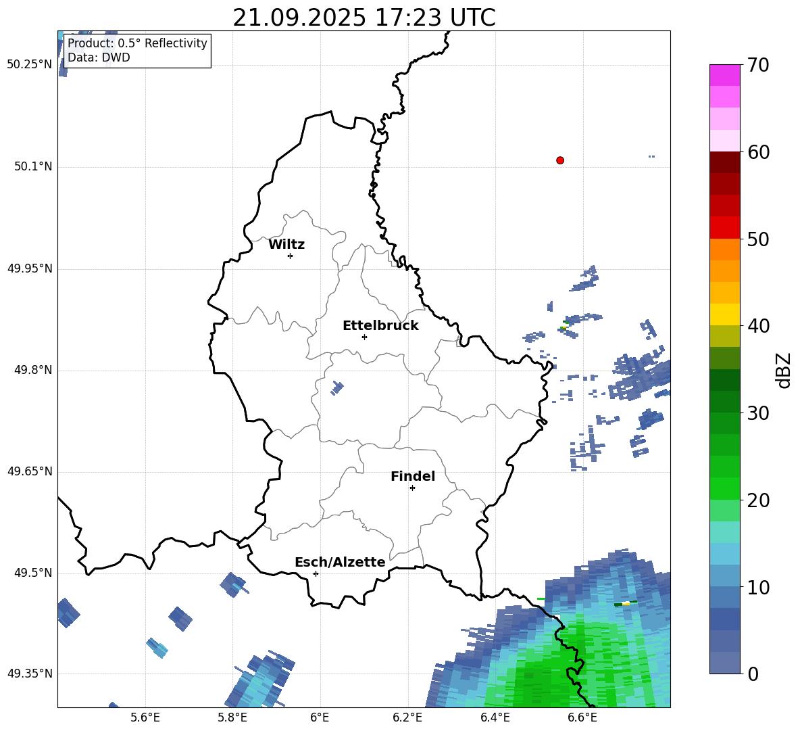Click the 70 value on the colorbar
Viewport: 800px width, 731px height.
coord(758,65)
